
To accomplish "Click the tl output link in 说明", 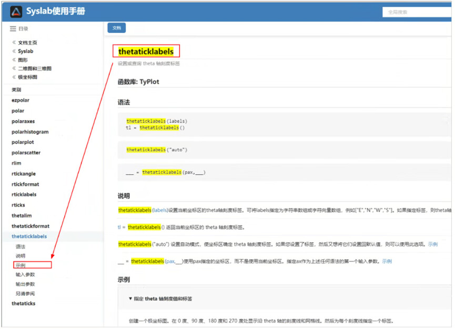I will 119,227.
